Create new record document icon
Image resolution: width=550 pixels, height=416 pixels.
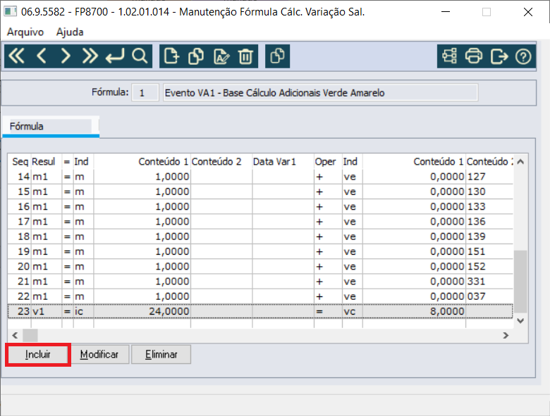(171, 56)
